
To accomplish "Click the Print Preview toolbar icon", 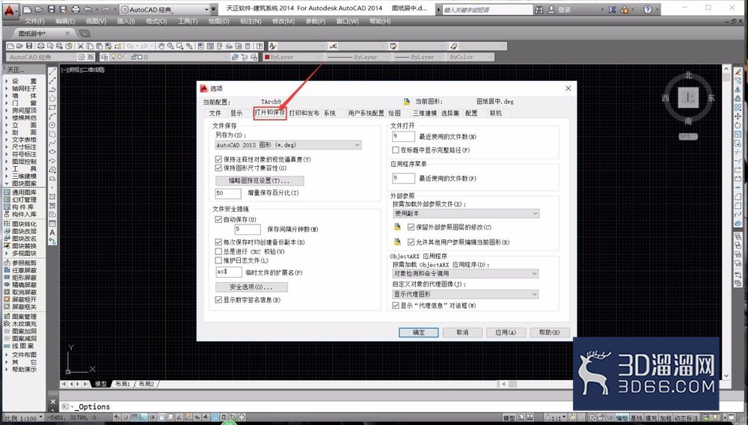I will [x=50, y=46].
